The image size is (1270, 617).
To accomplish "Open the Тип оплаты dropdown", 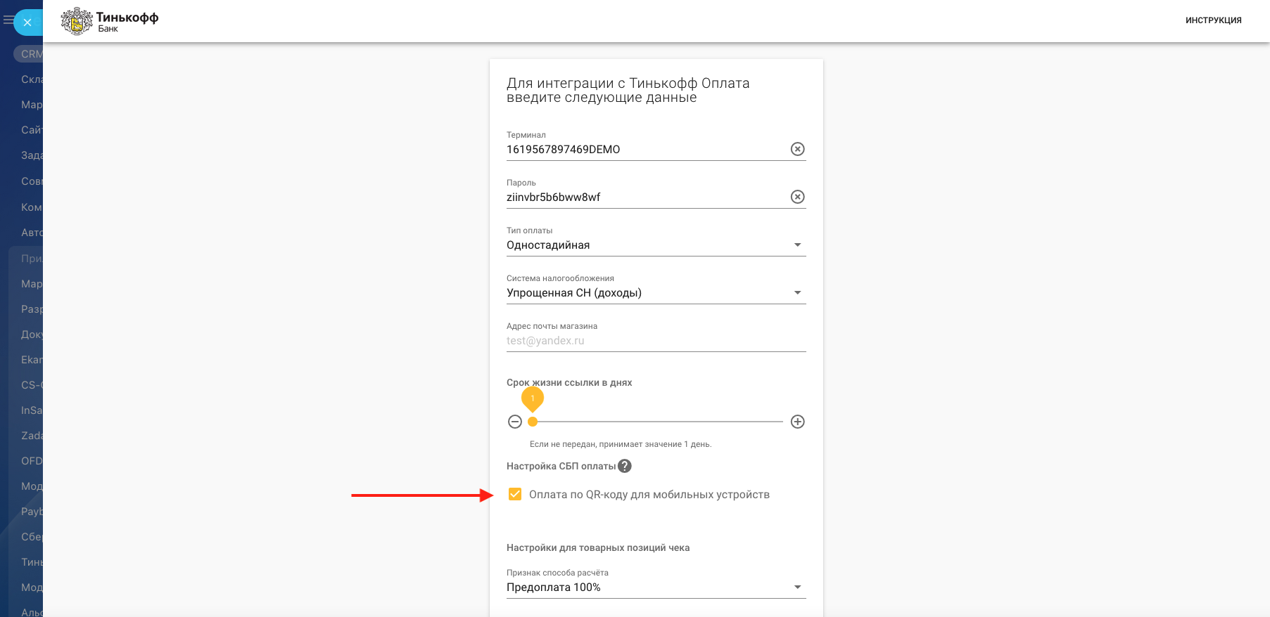I will point(656,245).
